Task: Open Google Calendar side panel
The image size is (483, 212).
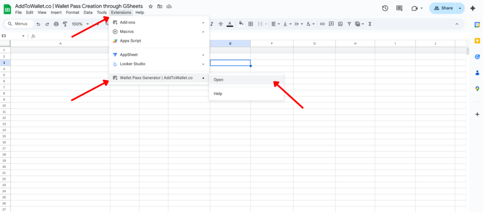Action: tap(477, 25)
